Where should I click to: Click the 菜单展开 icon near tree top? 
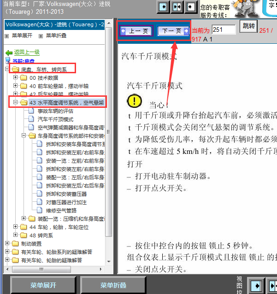tap(7, 36)
